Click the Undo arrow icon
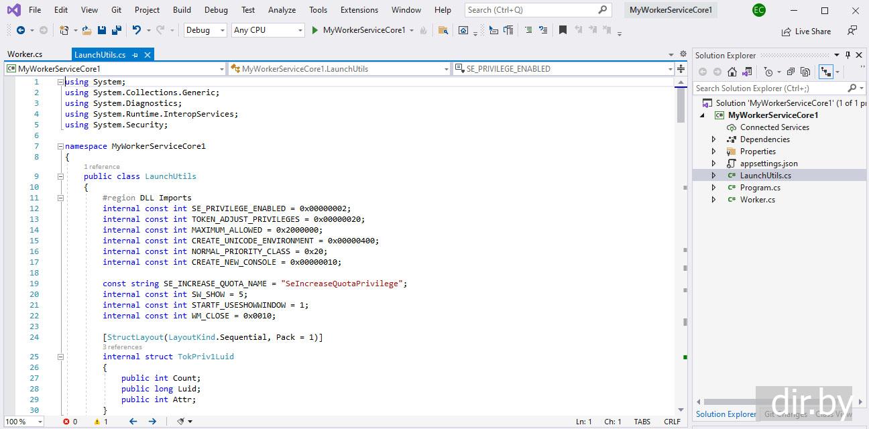The image size is (869, 429). click(137, 30)
